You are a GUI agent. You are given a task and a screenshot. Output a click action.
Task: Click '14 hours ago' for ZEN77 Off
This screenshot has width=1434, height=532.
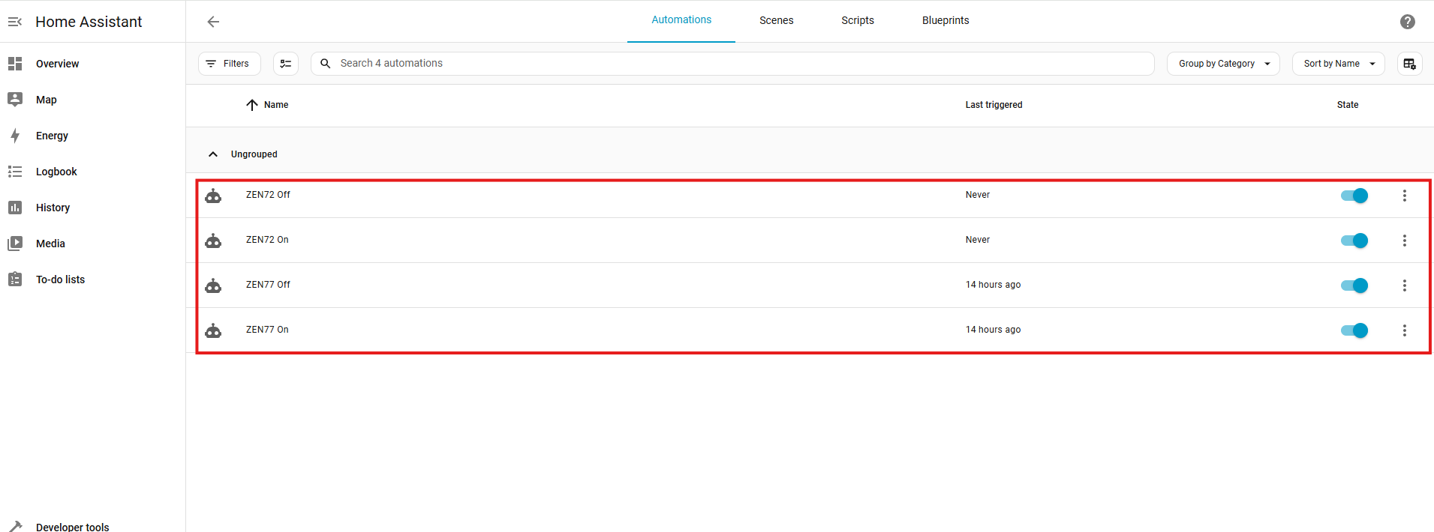point(993,285)
